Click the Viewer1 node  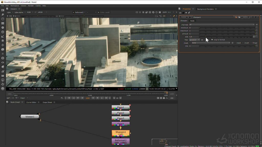tap(30, 117)
